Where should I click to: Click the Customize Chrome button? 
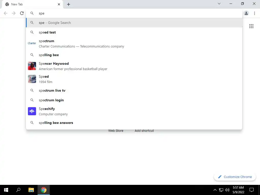click(235, 177)
